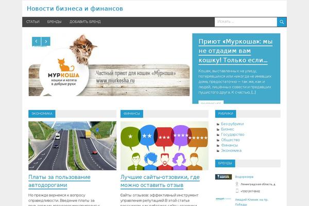
Task: Open the Экономика section tab
Action: pyautogui.click(x=42, y=114)
